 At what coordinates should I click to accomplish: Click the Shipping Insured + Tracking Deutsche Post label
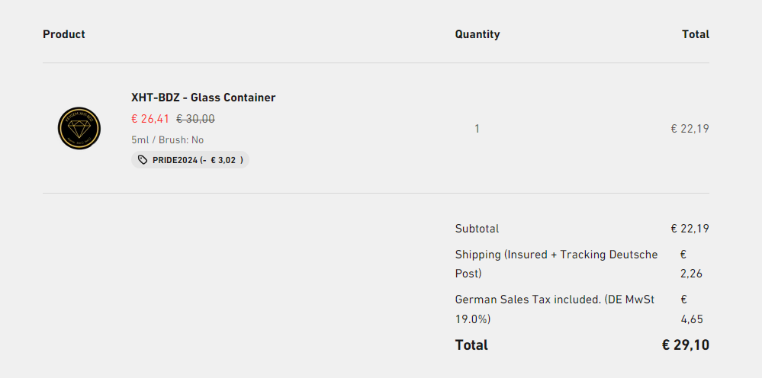click(556, 264)
